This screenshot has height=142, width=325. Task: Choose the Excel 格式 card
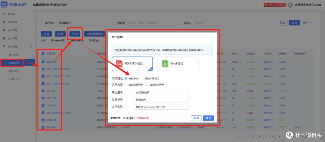[178, 64]
